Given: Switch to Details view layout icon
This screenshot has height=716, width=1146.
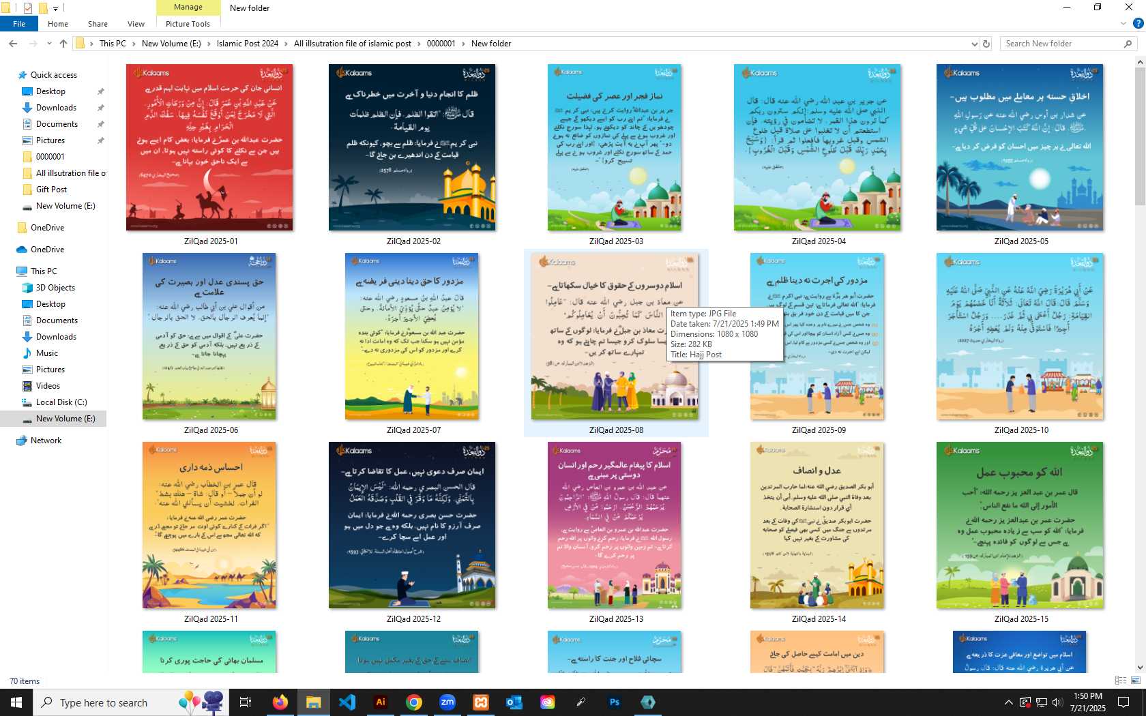Looking at the screenshot, I should (x=1120, y=681).
